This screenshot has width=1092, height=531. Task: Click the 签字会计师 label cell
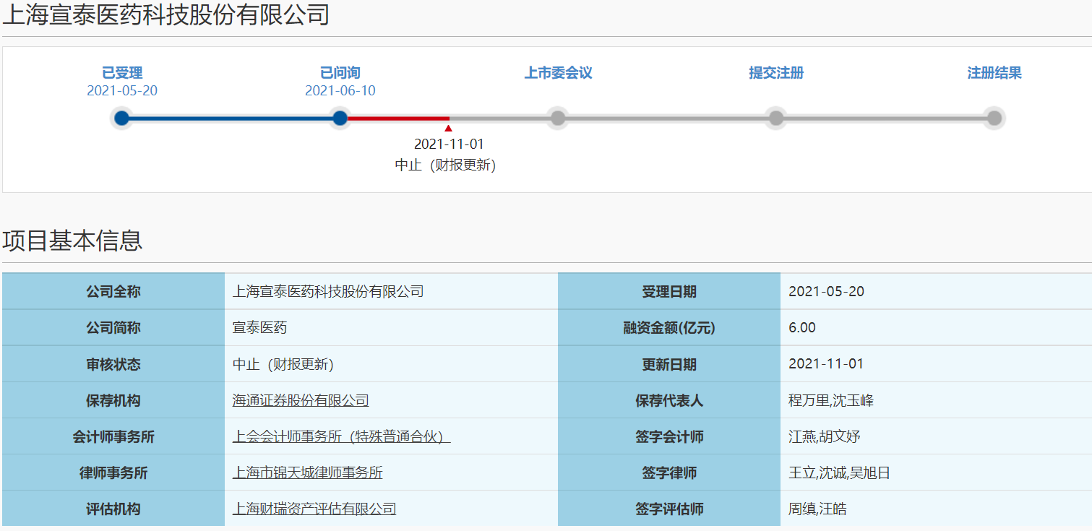[669, 436]
